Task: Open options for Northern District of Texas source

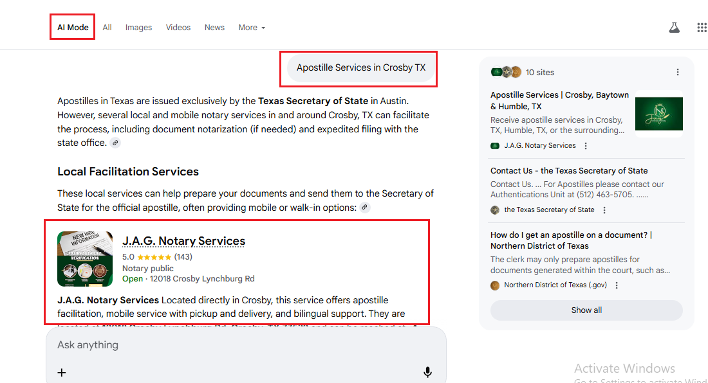Action: (x=617, y=285)
